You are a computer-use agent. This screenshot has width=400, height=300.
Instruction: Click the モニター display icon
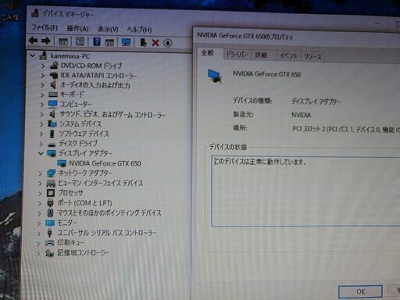pyautogui.click(x=50, y=223)
